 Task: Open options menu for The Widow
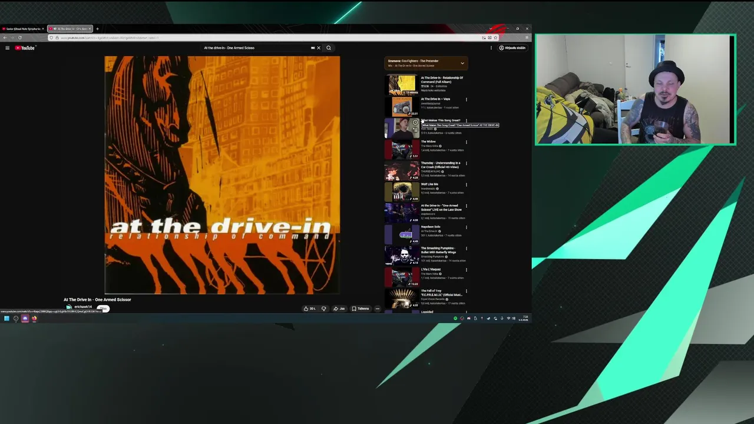point(466,142)
